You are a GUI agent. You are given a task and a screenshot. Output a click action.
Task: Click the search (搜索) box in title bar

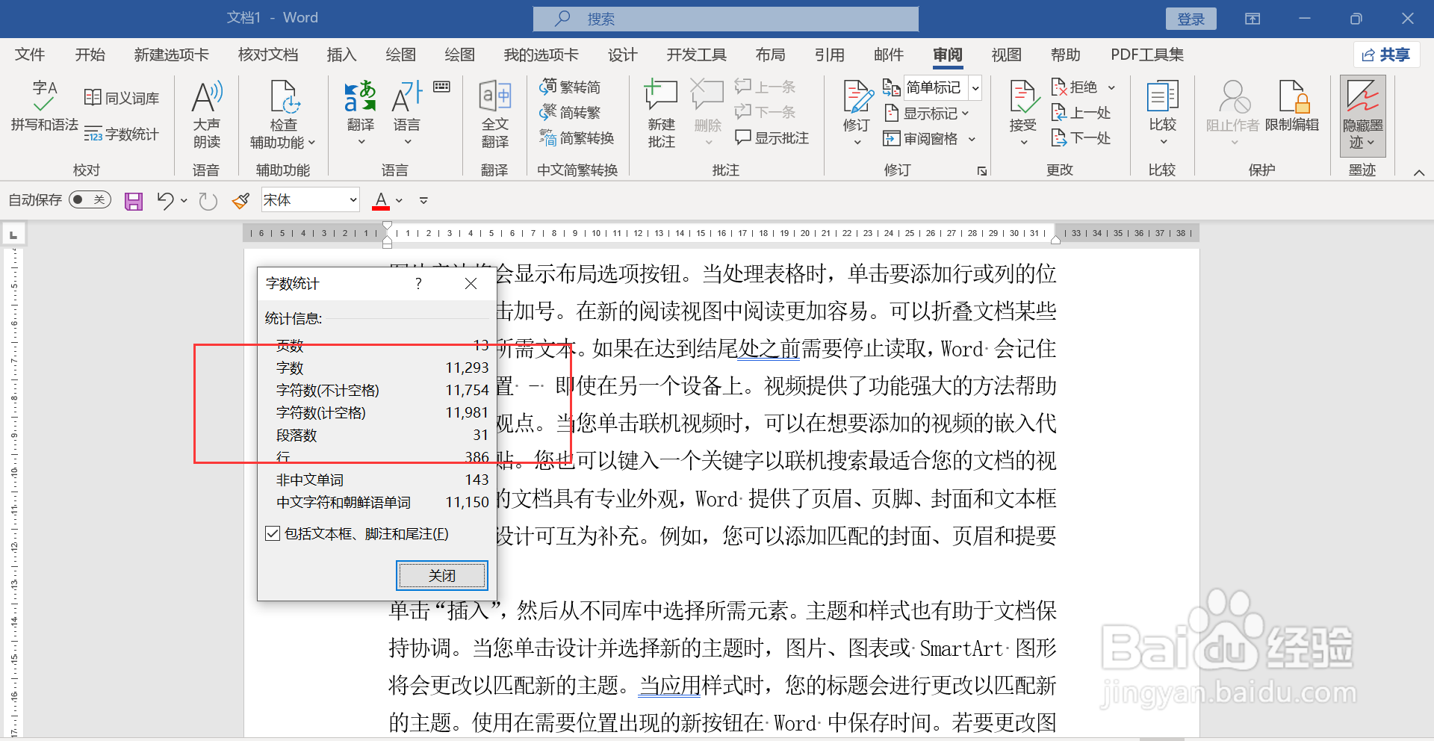[x=726, y=19]
